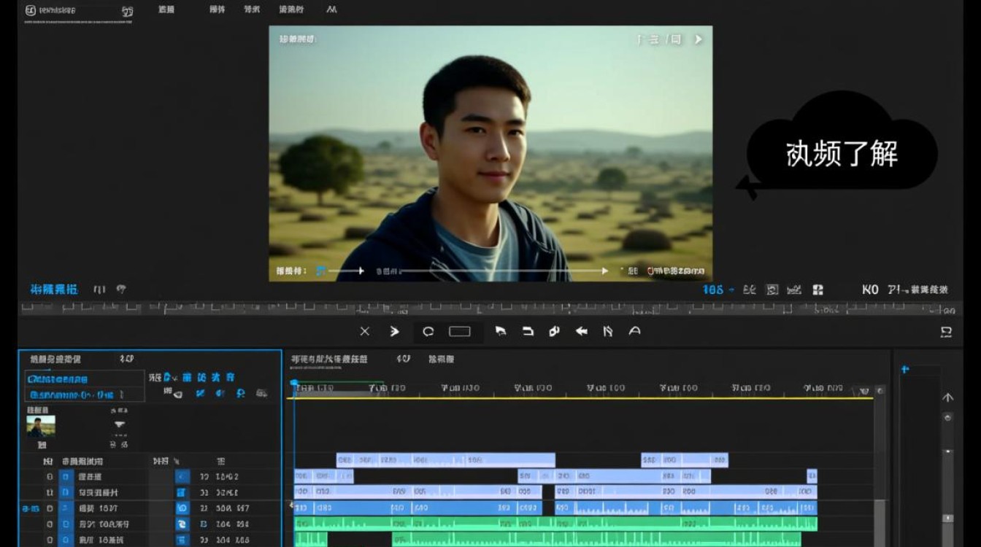Click the left-pointing solid arrow in the center toolbar
This screenshot has height=547, width=981.
pos(582,331)
